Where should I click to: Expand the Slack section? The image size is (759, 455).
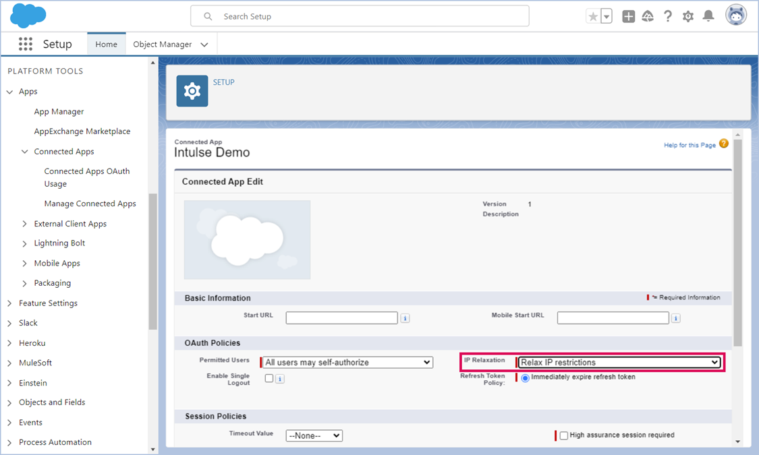9,324
